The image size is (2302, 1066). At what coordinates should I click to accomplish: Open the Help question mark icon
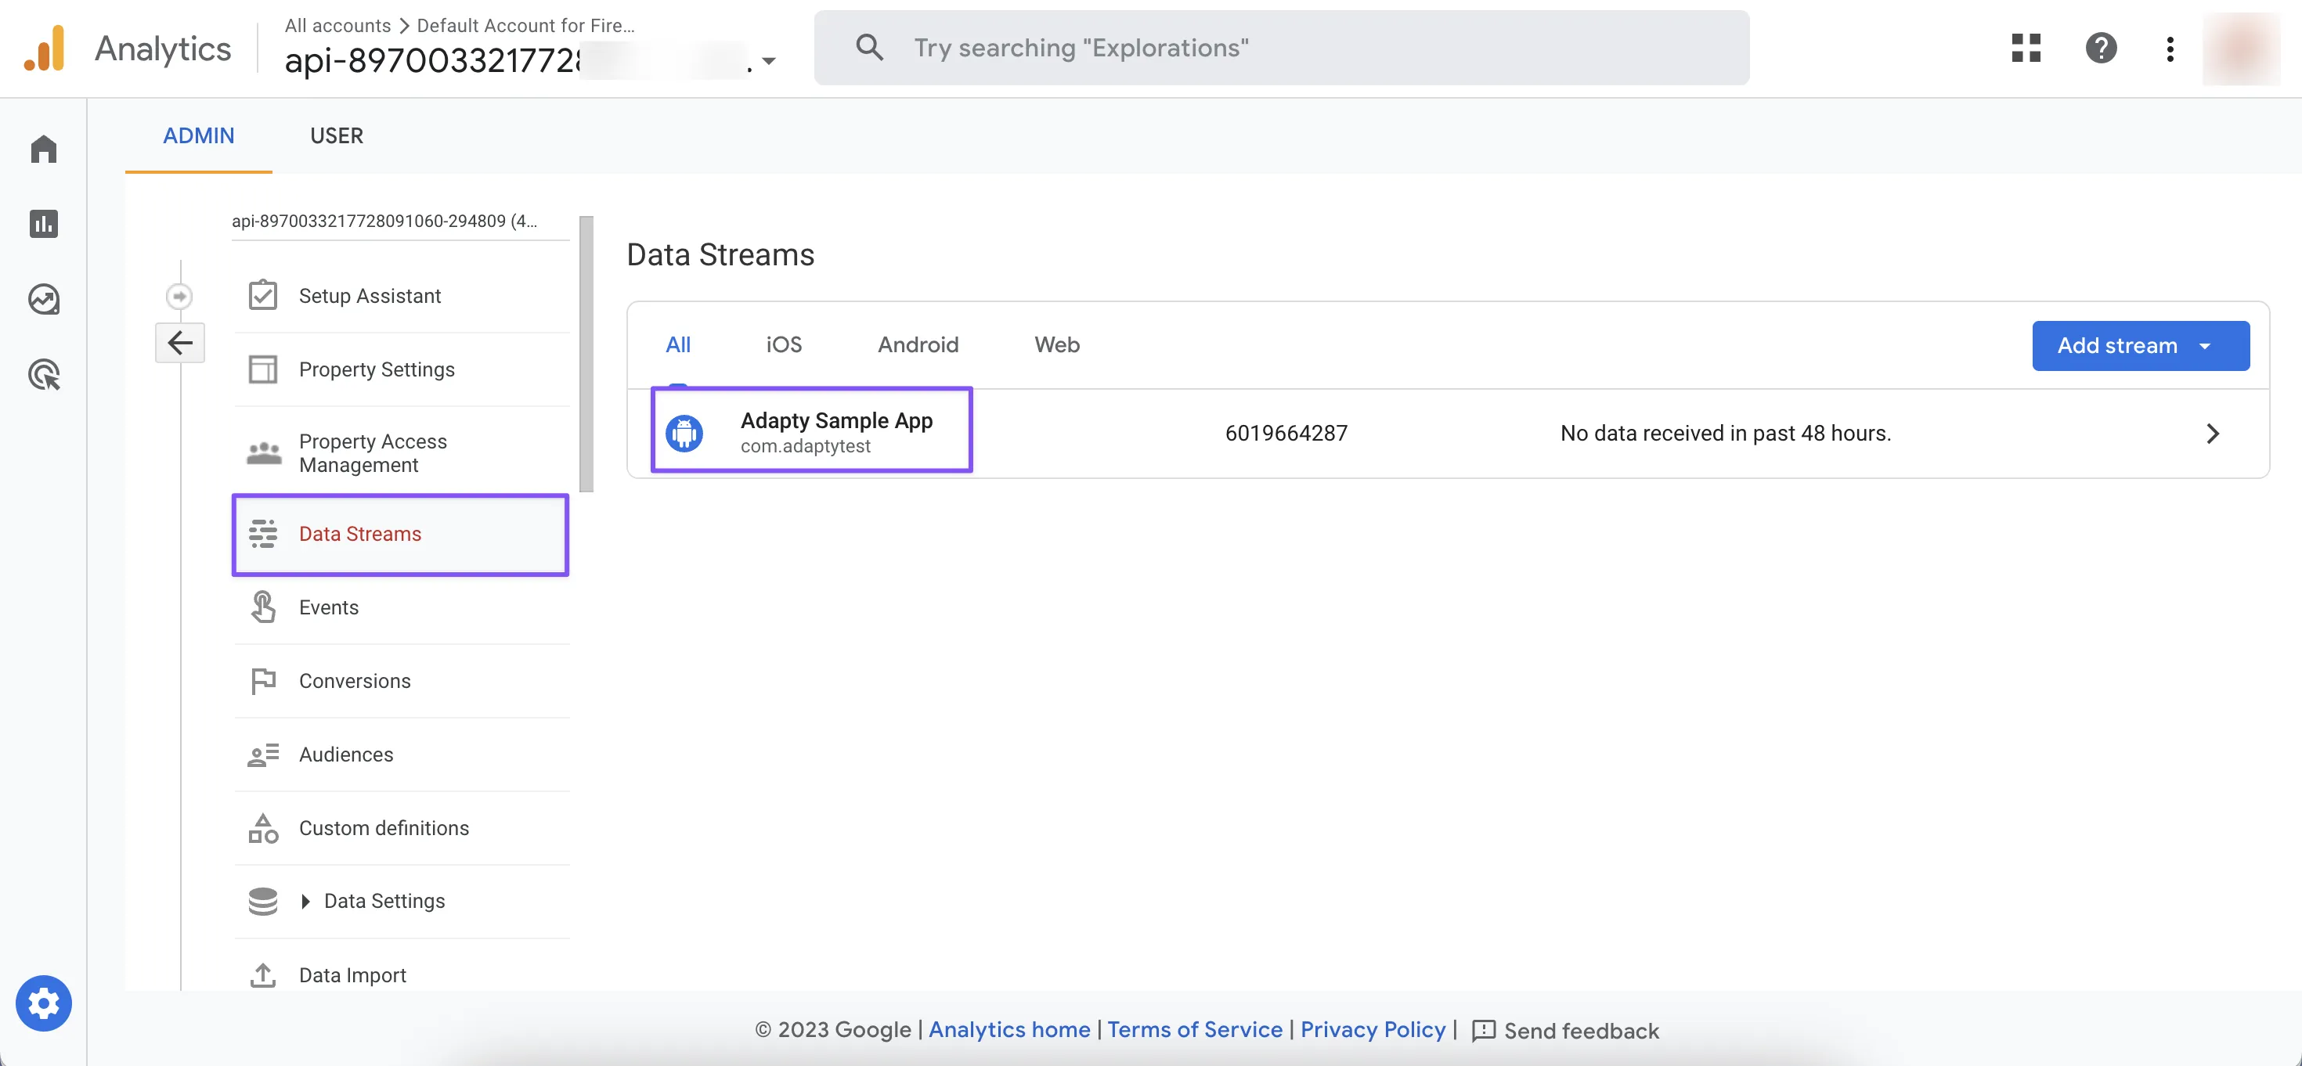2101,48
